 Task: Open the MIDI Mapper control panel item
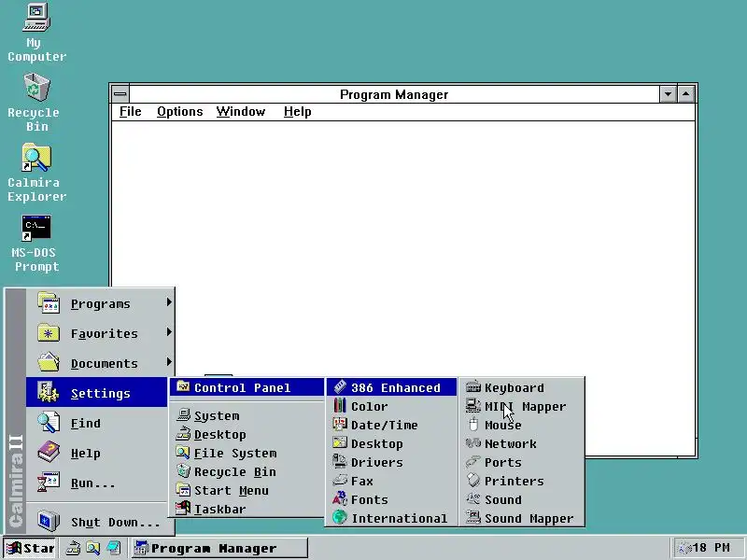pos(522,406)
